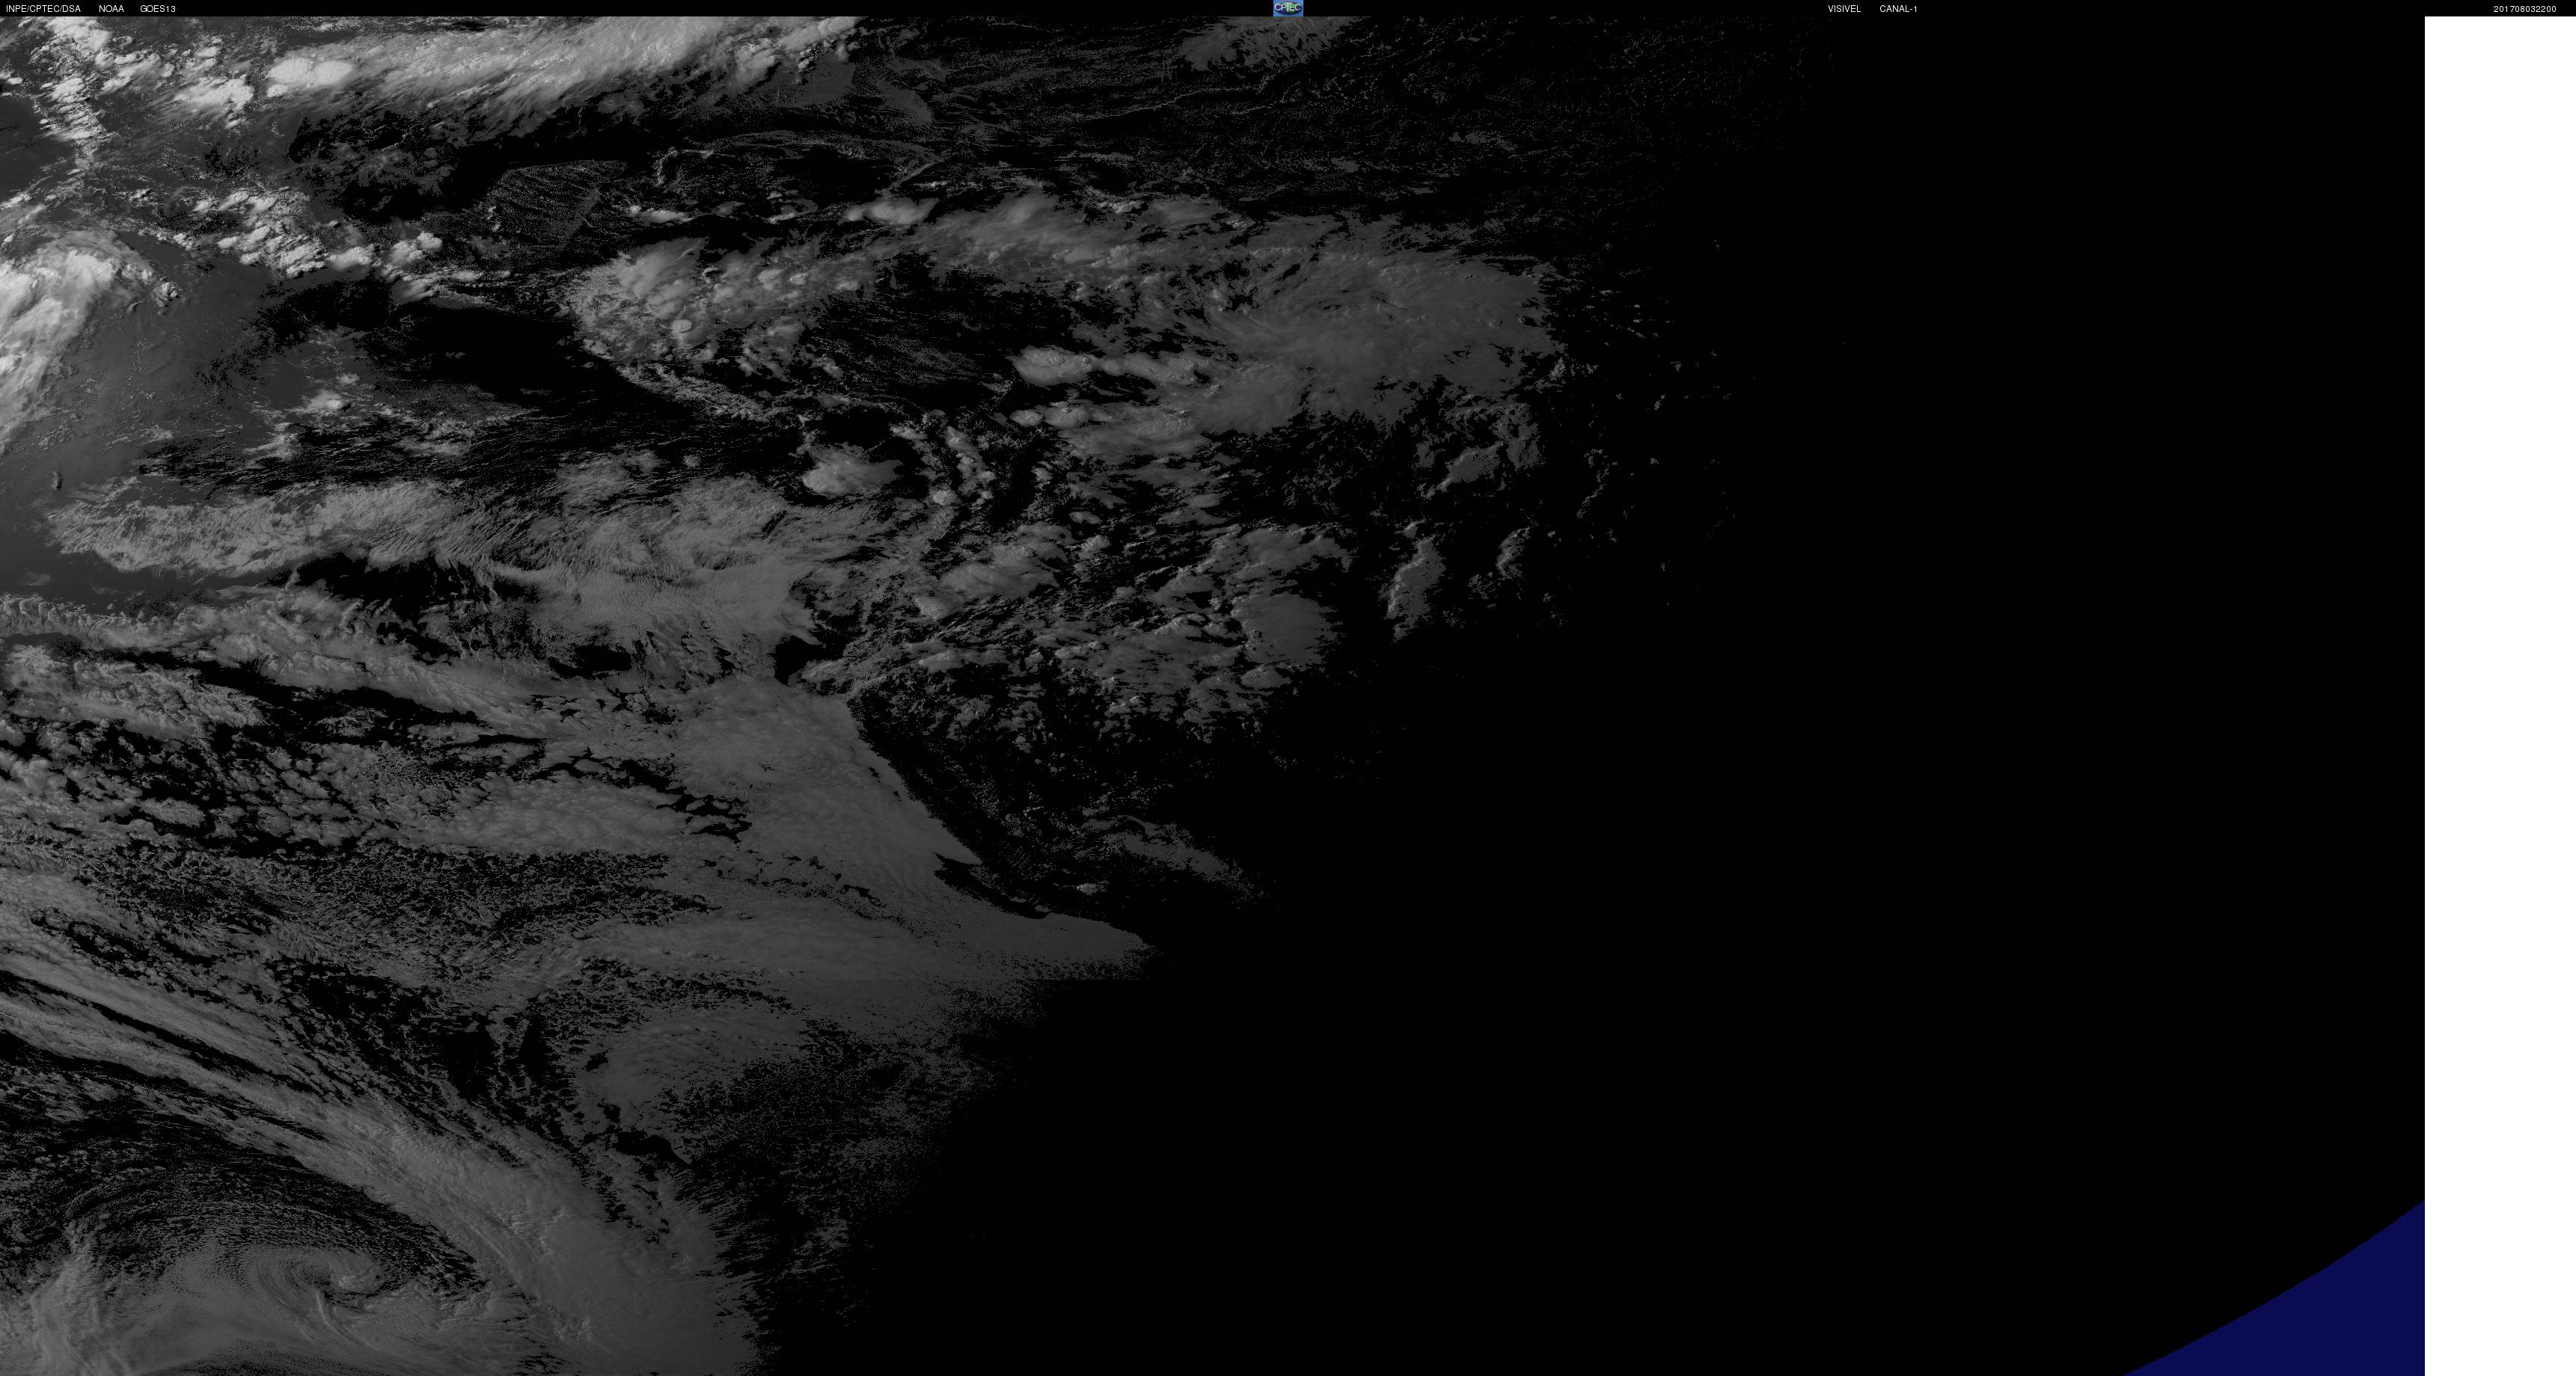Click the INPE/CPTEC/DSA label
The width and height of the screenshot is (2576, 1376).
tap(43, 9)
